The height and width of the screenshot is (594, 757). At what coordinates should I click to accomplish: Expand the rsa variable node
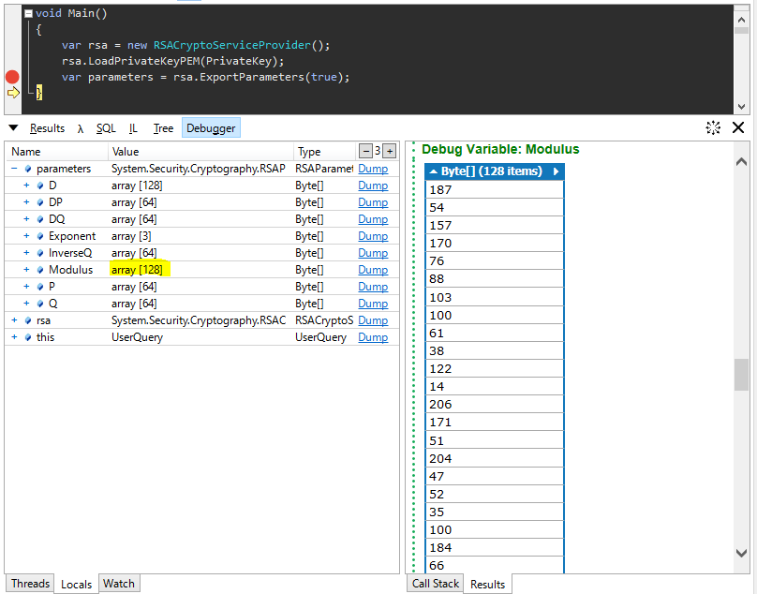pos(13,319)
